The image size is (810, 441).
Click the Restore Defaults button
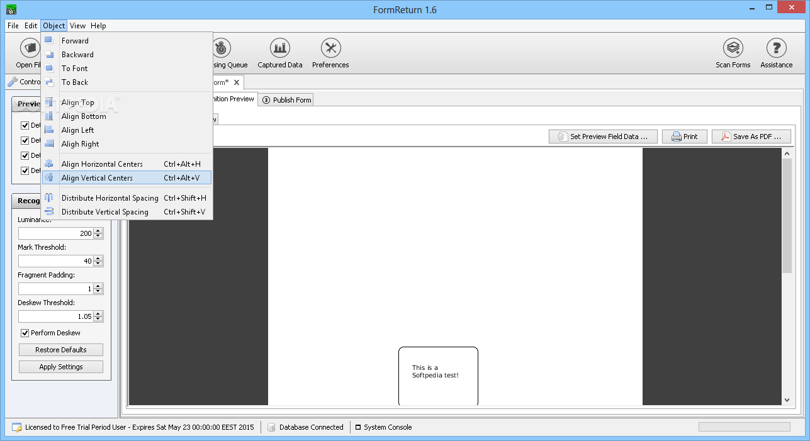(x=61, y=350)
